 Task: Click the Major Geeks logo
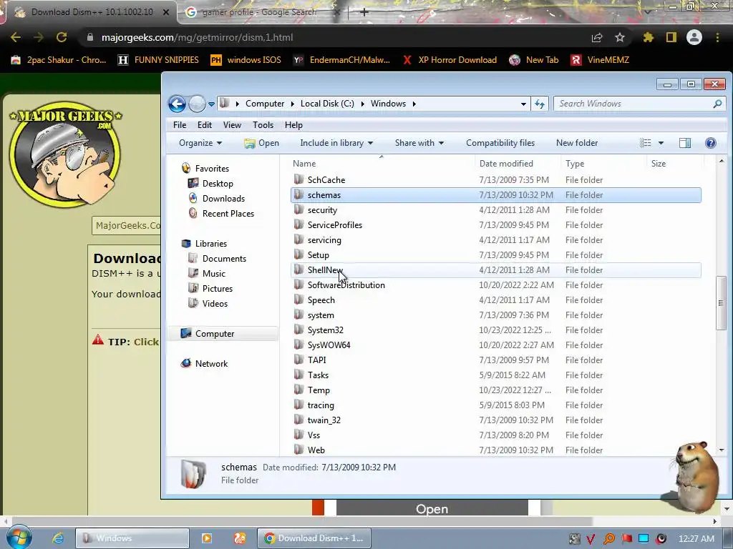point(65,154)
